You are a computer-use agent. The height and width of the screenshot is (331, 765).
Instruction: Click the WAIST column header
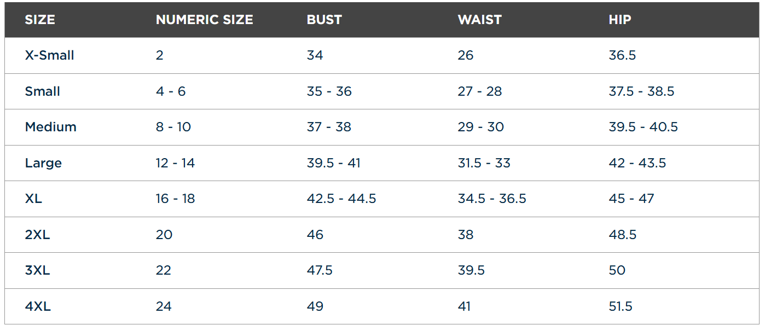[x=479, y=20]
